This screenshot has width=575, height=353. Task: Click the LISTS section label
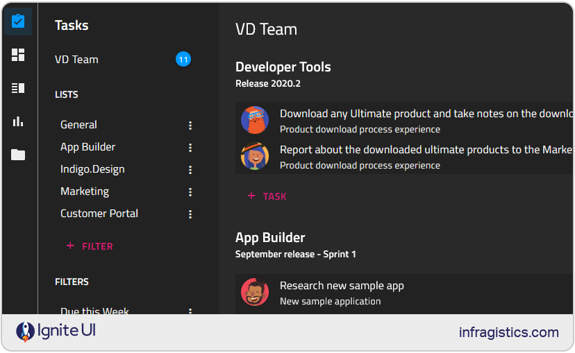pos(67,94)
